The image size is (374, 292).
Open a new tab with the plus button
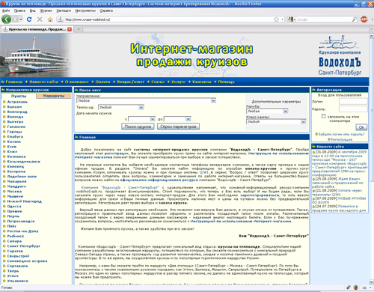click(x=79, y=29)
